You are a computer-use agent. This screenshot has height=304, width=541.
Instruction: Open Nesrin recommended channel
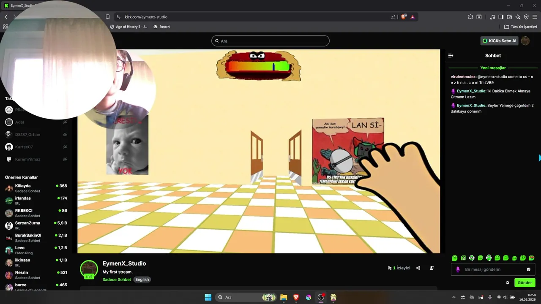(x=36, y=275)
